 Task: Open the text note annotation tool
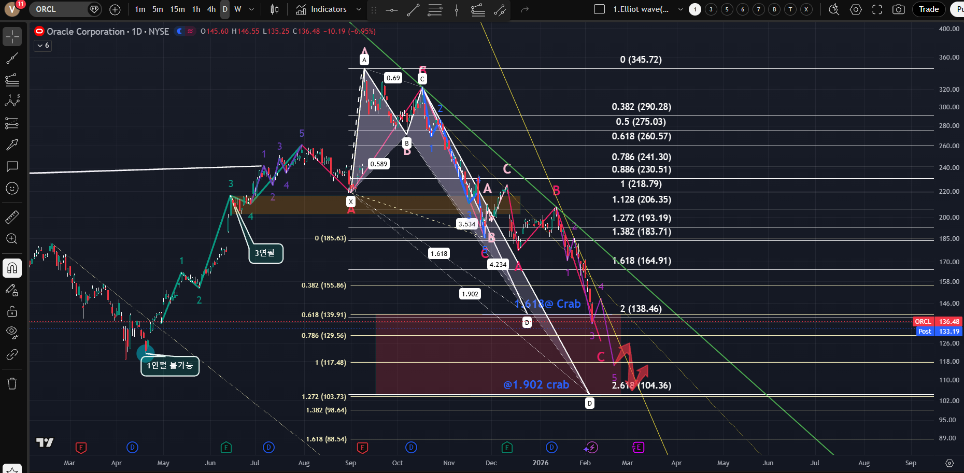click(12, 166)
